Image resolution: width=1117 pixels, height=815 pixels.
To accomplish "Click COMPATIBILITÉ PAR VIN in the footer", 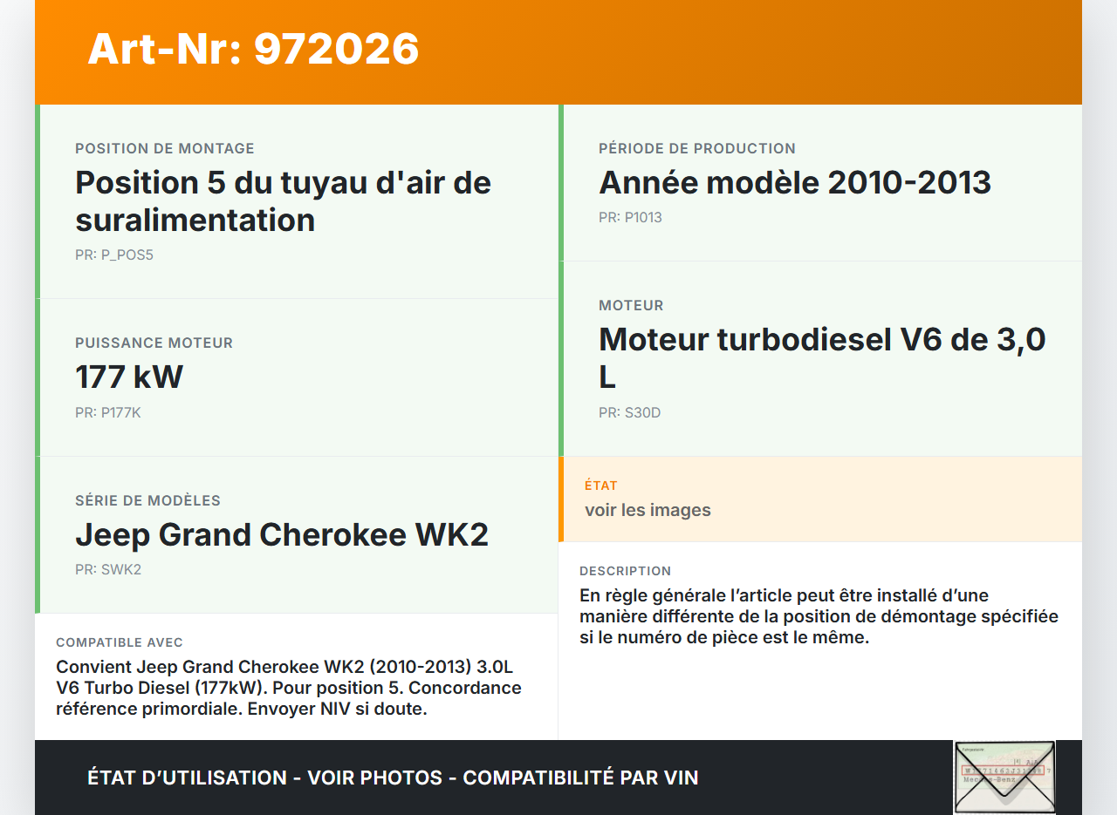I will pos(582,777).
